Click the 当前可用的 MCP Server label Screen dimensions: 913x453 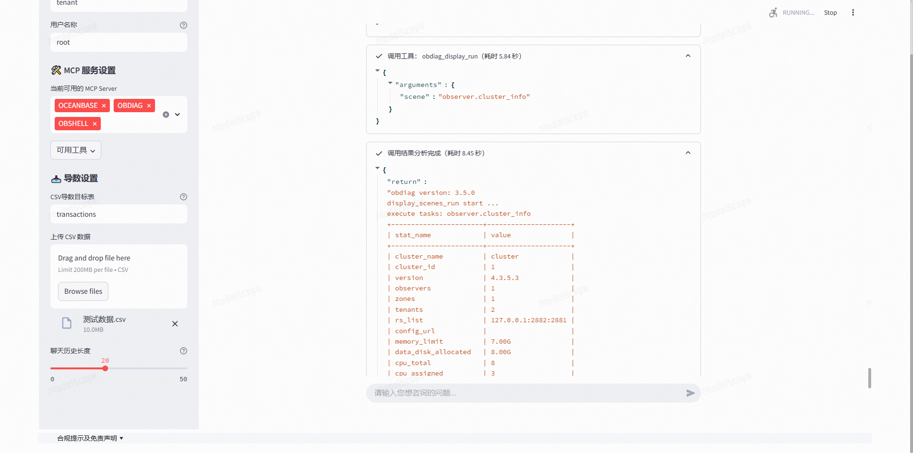pyautogui.click(x=84, y=89)
